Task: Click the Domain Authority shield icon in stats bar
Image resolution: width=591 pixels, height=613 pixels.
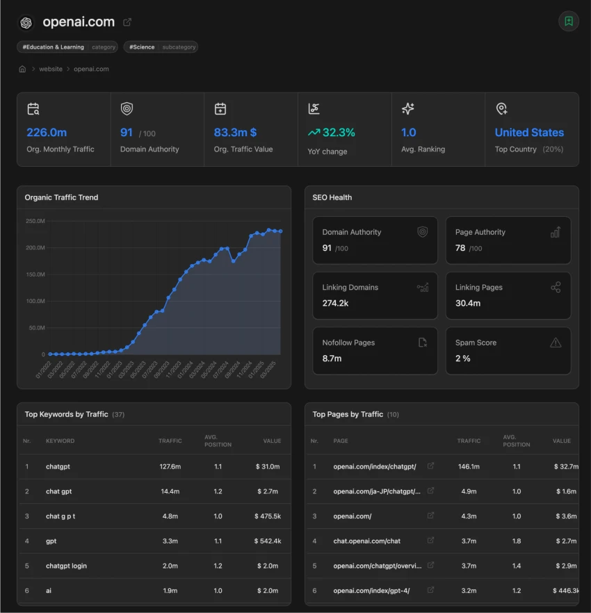Action: 127,108
